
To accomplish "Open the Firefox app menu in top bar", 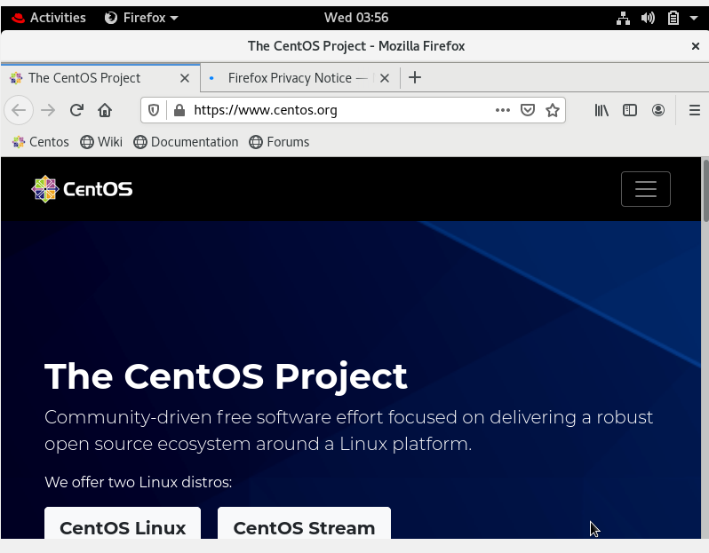I will click(141, 18).
